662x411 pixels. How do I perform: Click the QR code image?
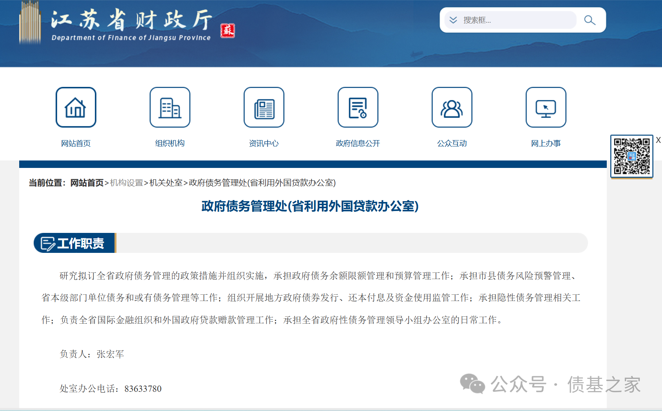click(631, 156)
